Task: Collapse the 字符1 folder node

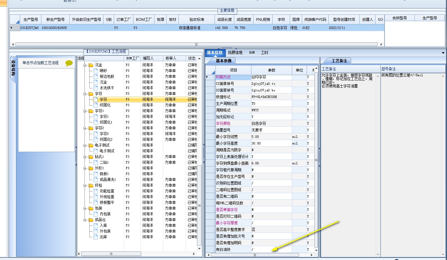Action: (x=85, y=111)
